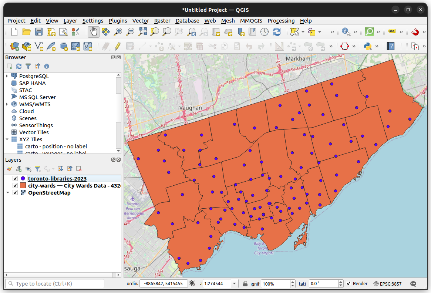Select the SensorThings browser entry

(36, 125)
